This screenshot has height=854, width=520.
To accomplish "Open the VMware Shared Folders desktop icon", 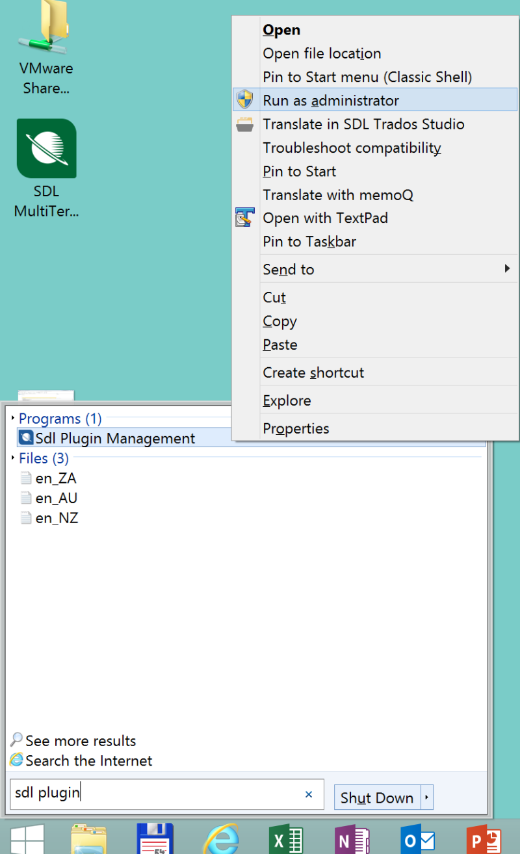I will click(46, 49).
